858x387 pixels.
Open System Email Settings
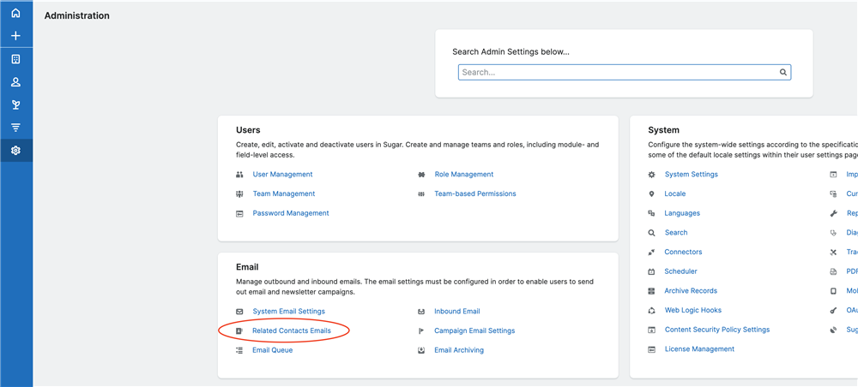(288, 312)
